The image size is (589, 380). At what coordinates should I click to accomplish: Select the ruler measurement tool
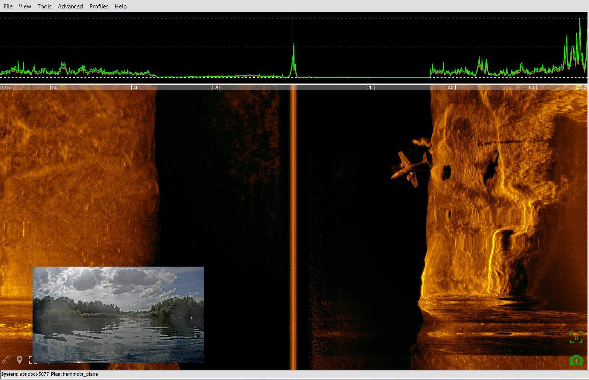pos(6,360)
